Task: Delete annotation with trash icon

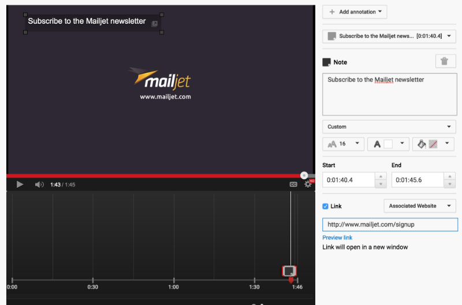Action: coord(445,61)
